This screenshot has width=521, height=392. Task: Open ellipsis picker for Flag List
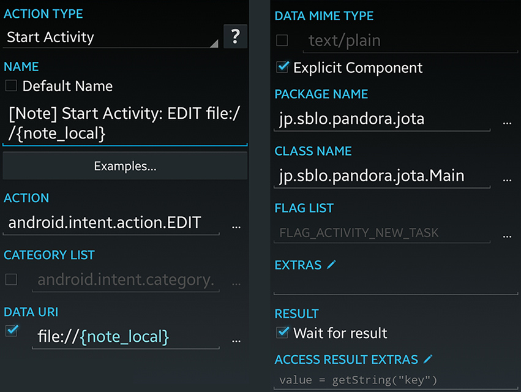[507, 236]
